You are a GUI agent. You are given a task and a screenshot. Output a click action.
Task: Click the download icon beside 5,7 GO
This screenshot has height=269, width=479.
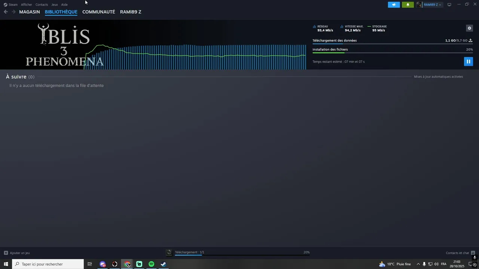click(470, 40)
